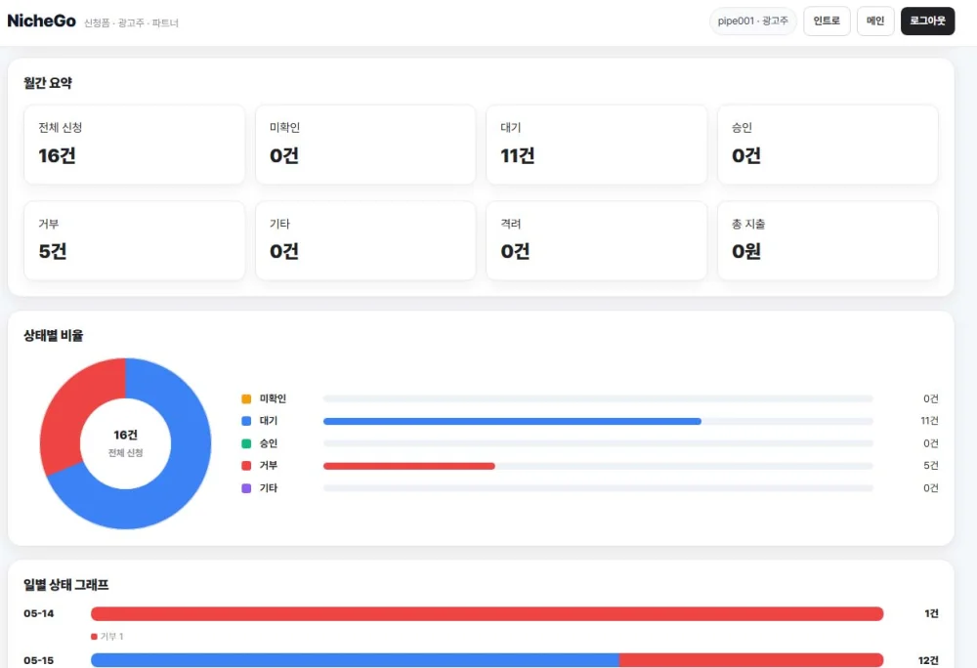Click the 격려 0건 summary card
The height and width of the screenshot is (668, 977).
(x=596, y=240)
